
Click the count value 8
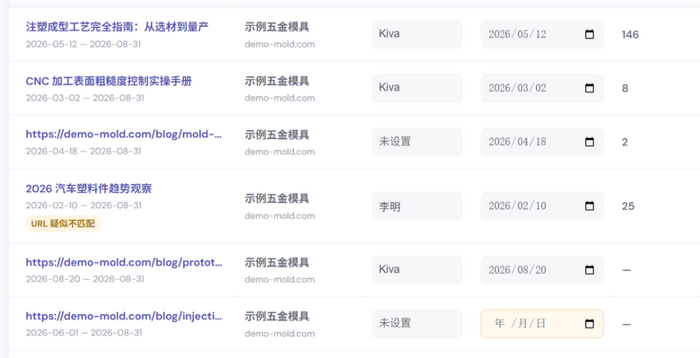(625, 89)
